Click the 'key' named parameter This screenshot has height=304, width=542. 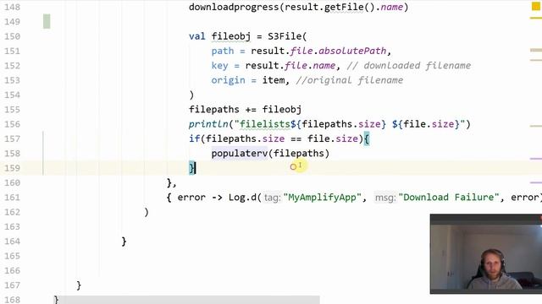219,66
